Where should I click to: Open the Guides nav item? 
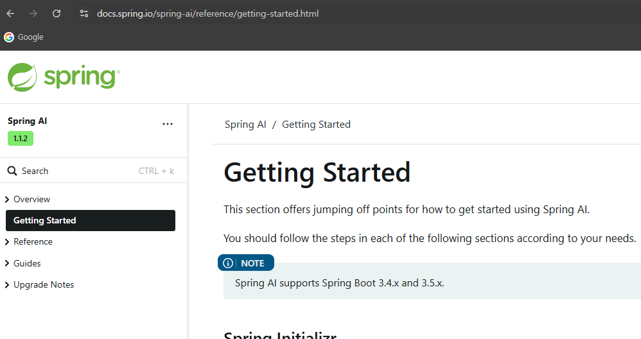[27, 263]
